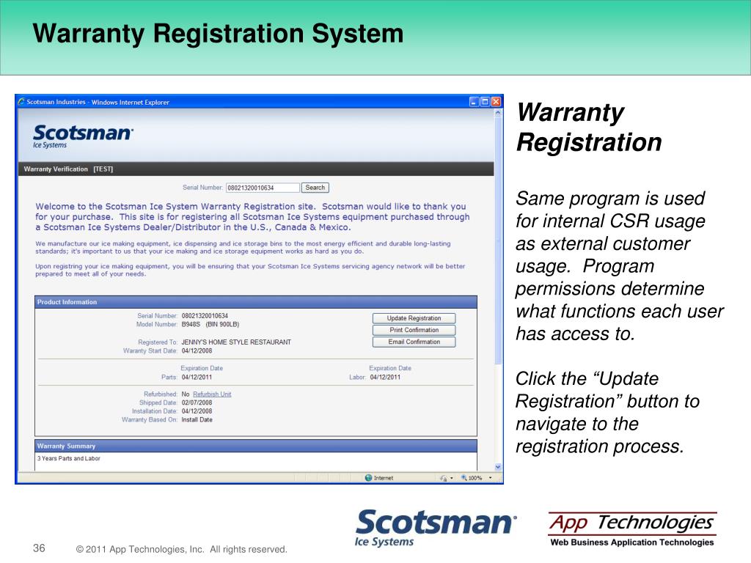Click the Internet zone globe icon
Image resolution: width=751 pixels, height=563 pixels.
pyautogui.click(x=368, y=478)
